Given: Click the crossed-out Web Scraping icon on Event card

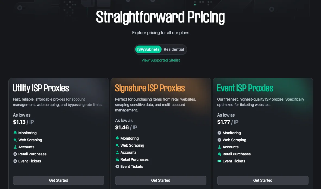Looking at the screenshot, I should [x=219, y=140].
